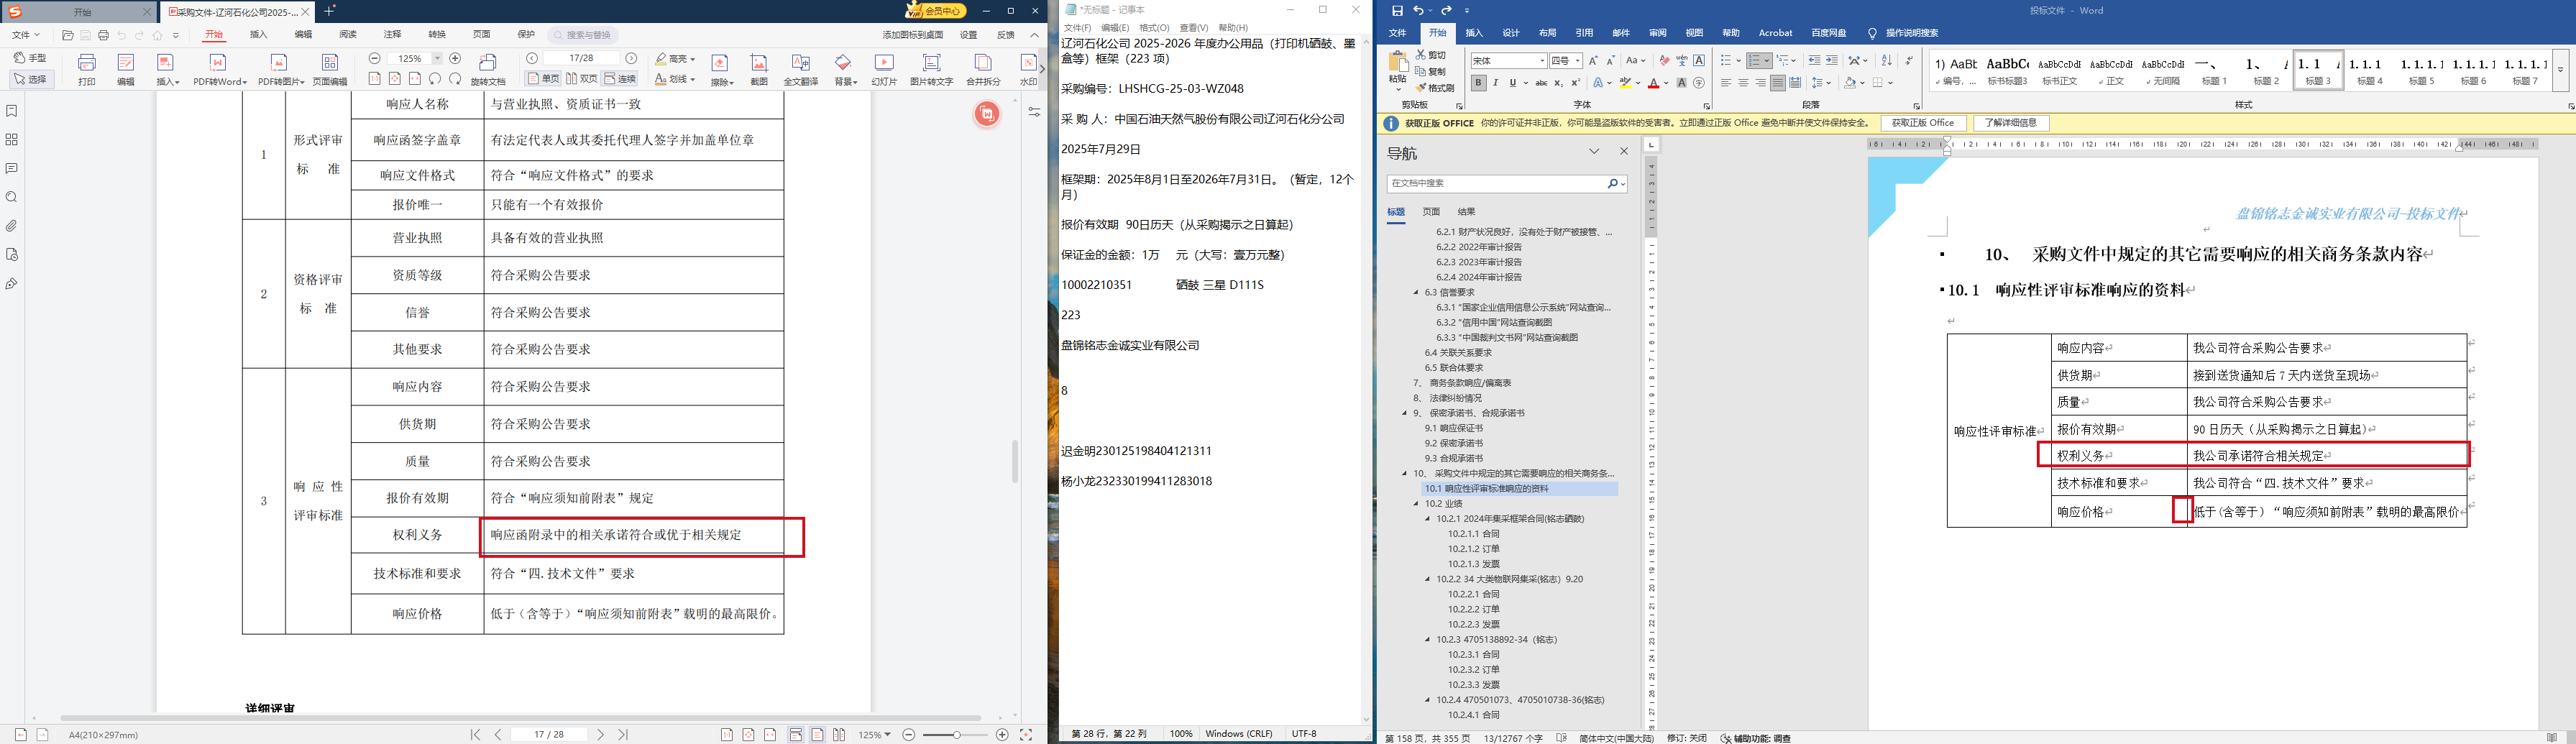Switch the PDF toolbar to 单页 single-page view

point(544,79)
